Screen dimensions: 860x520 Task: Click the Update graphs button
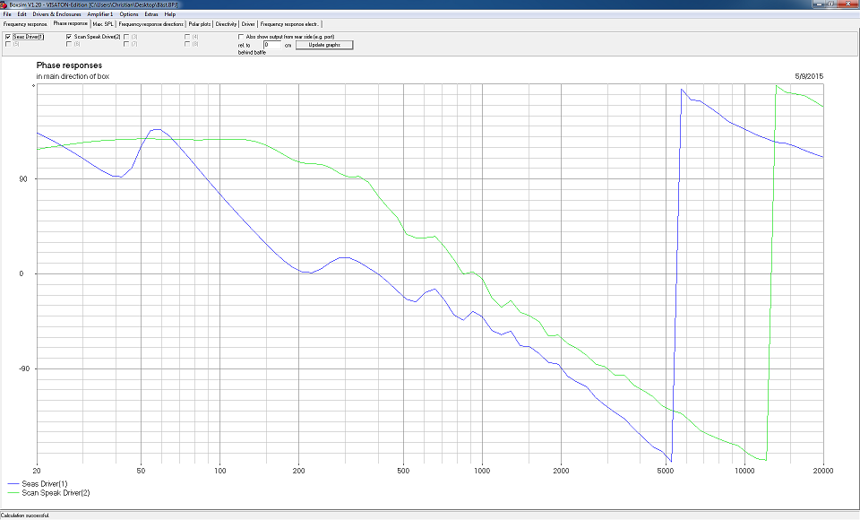324,45
